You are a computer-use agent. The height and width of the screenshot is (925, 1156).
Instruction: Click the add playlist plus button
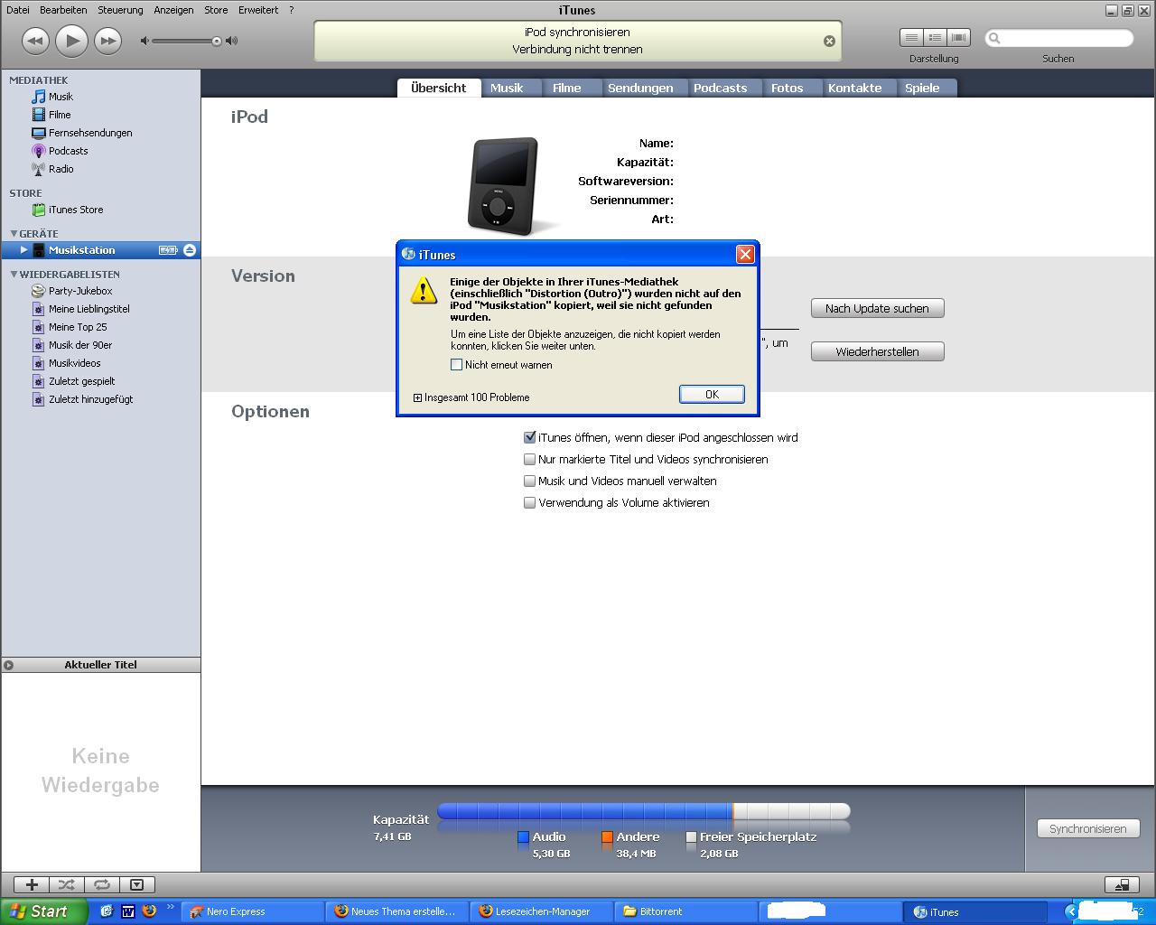(x=32, y=884)
